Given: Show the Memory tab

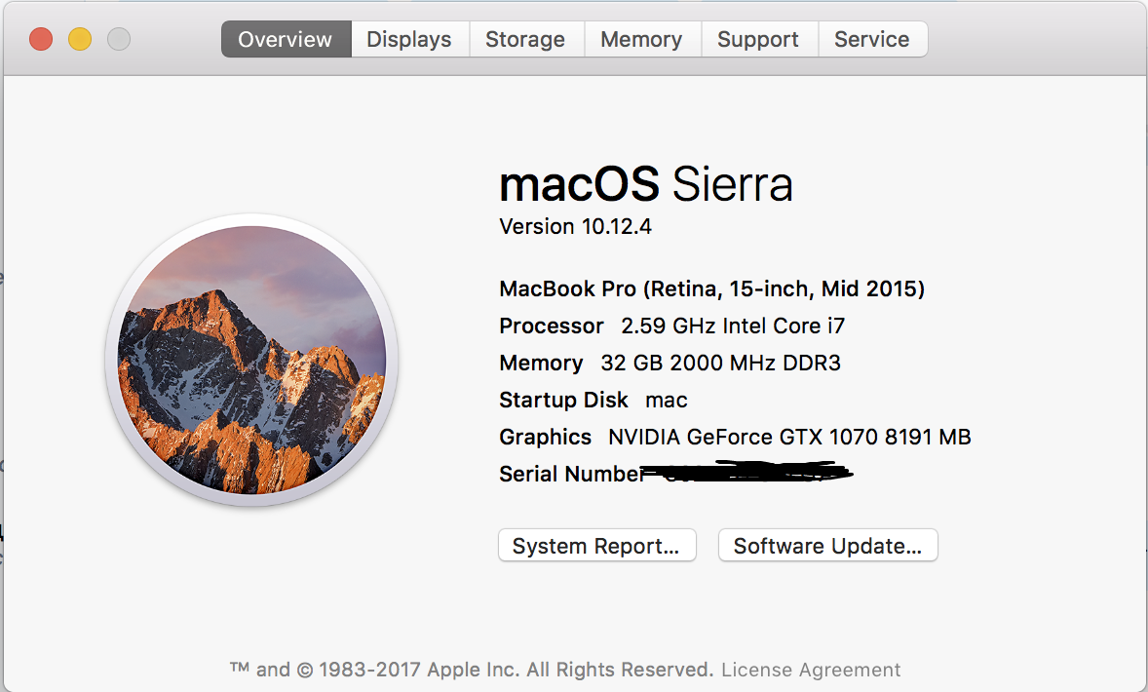Looking at the screenshot, I should point(641,40).
